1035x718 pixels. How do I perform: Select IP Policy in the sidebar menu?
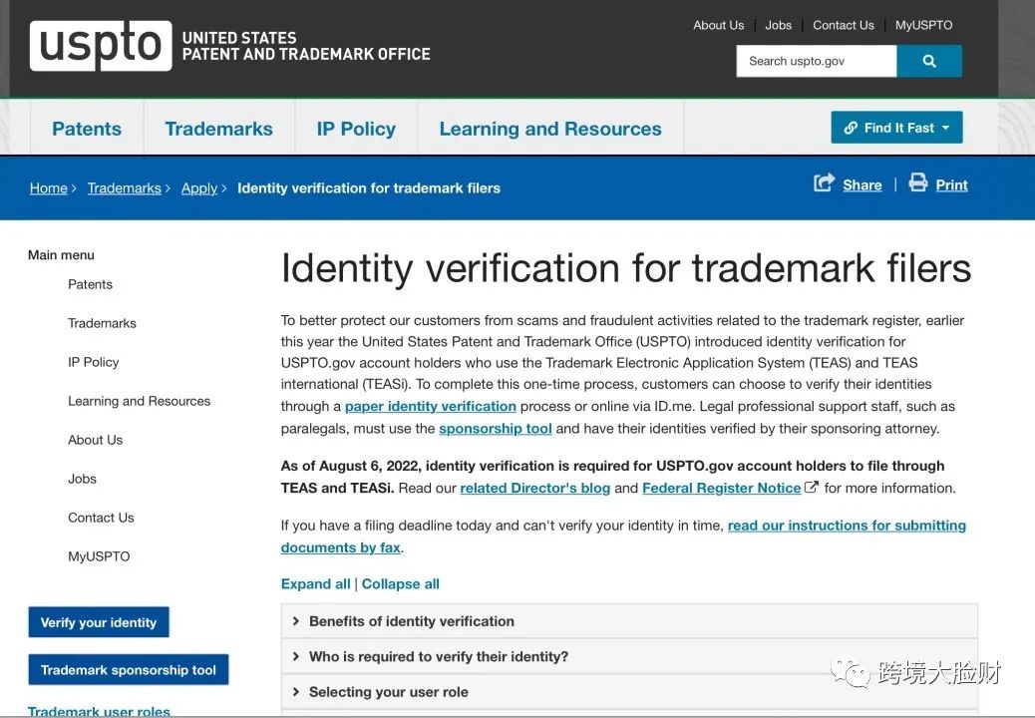click(x=93, y=362)
